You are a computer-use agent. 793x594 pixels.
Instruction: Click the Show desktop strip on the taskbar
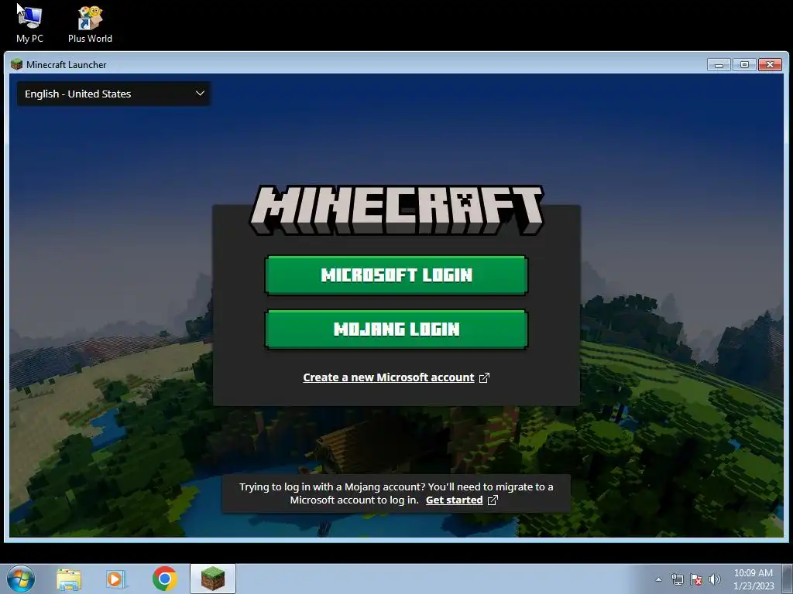click(788, 579)
